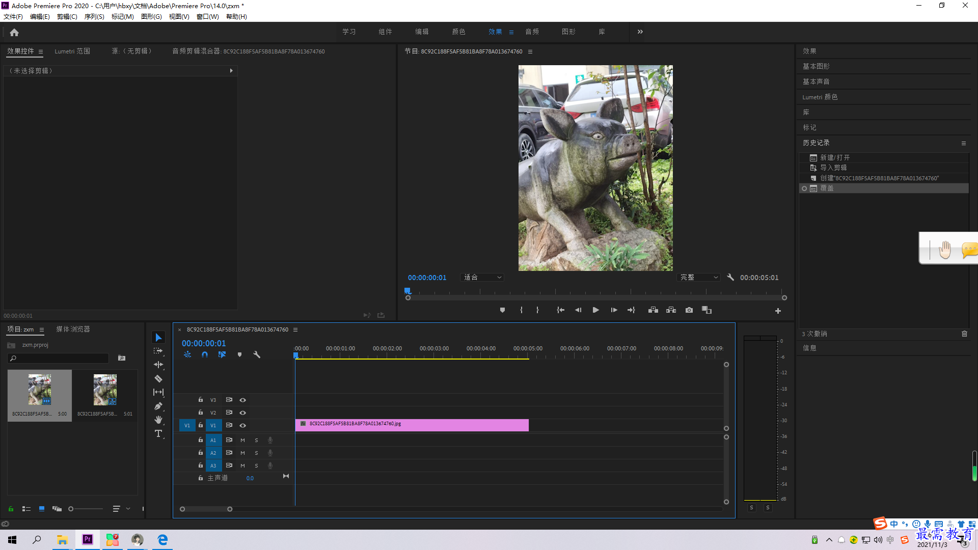The image size is (978, 550).
Task: Toggle insert sequences as nests
Action: [187, 354]
